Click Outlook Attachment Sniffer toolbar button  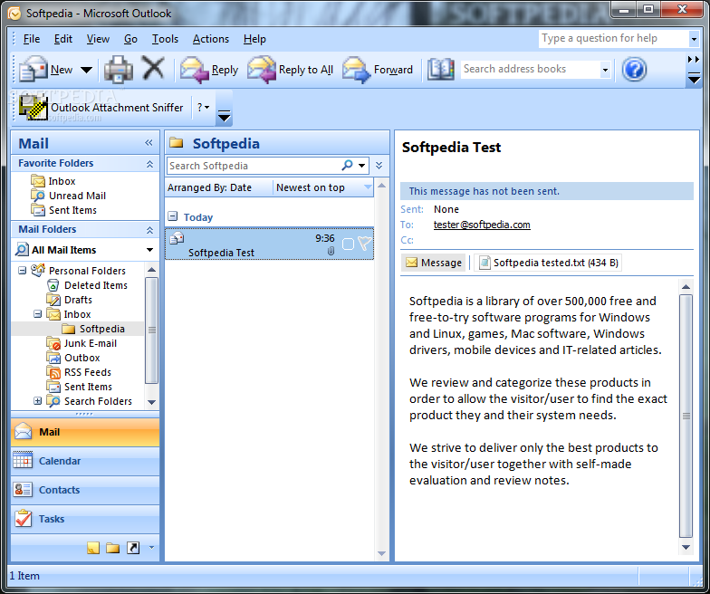(x=101, y=107)
